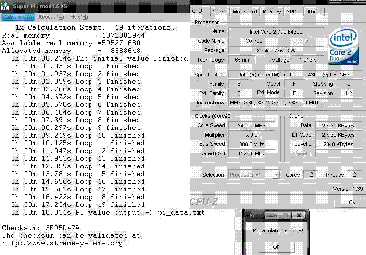The image size is (366, 255).
Task: Open the Calculate menu in Super PI
Action: 17,17
